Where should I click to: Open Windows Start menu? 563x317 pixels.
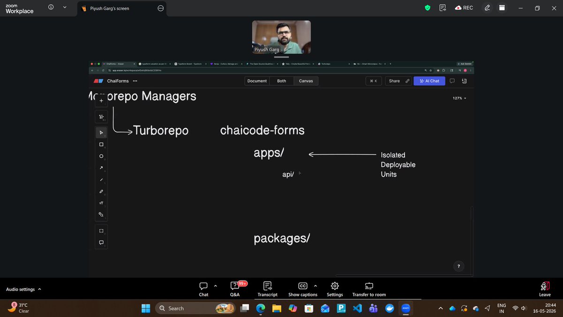click(x=145, y=308)
